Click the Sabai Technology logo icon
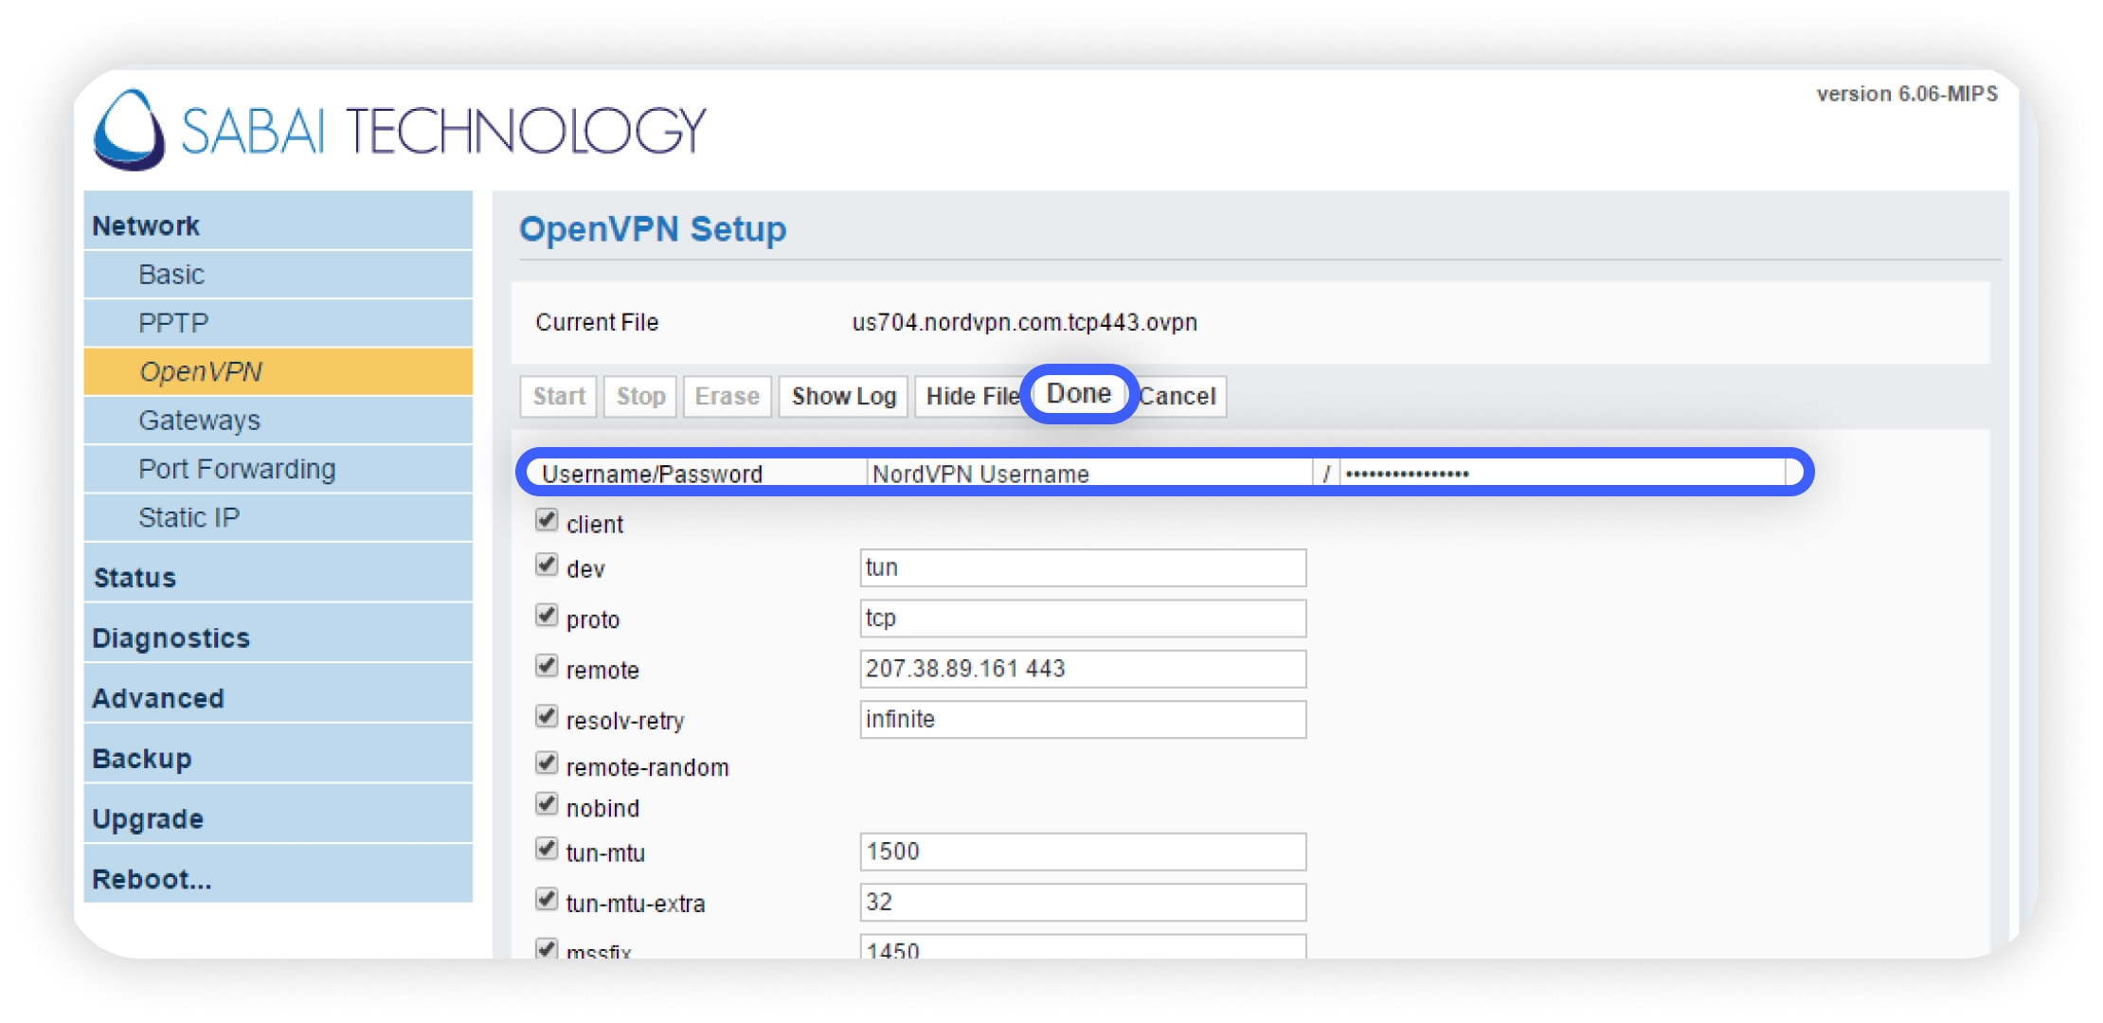The width and height of the screenshot is (2103, 1023). tap(130, 131)
